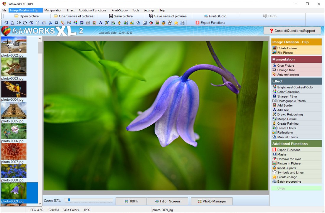Click the Fit on Screen button
325x213 pixels.
[x=167, y=201]
